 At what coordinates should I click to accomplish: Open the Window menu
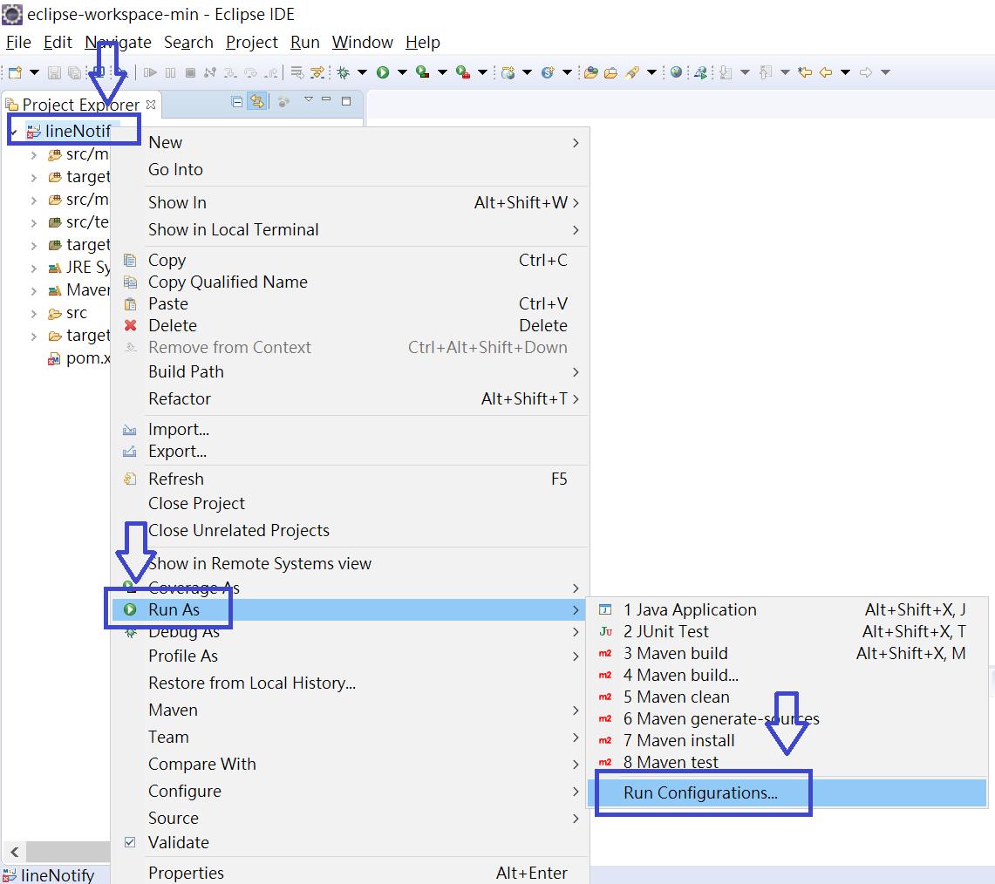(x=363, y=43)
